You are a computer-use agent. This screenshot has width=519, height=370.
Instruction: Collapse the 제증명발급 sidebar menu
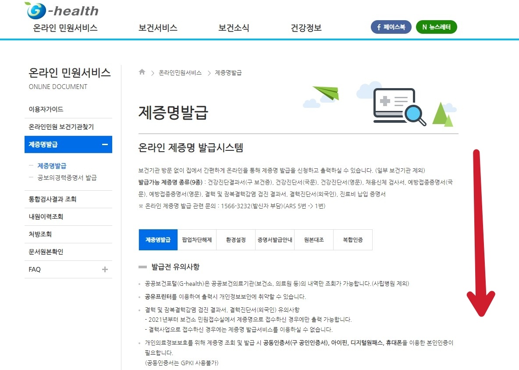coord(105,144)
